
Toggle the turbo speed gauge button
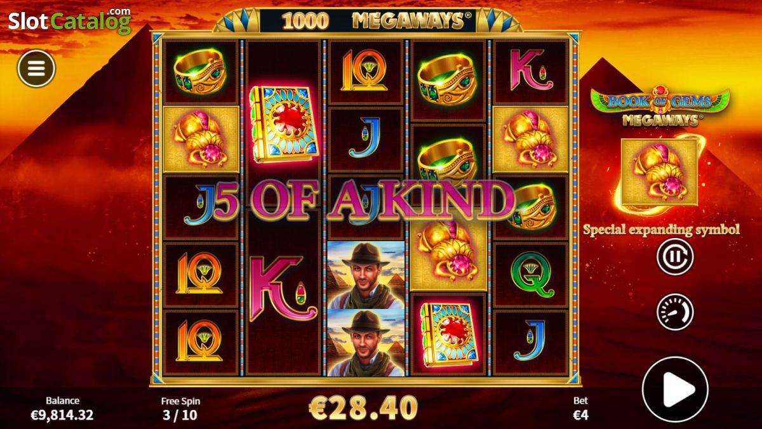click(x=675, y=312)
